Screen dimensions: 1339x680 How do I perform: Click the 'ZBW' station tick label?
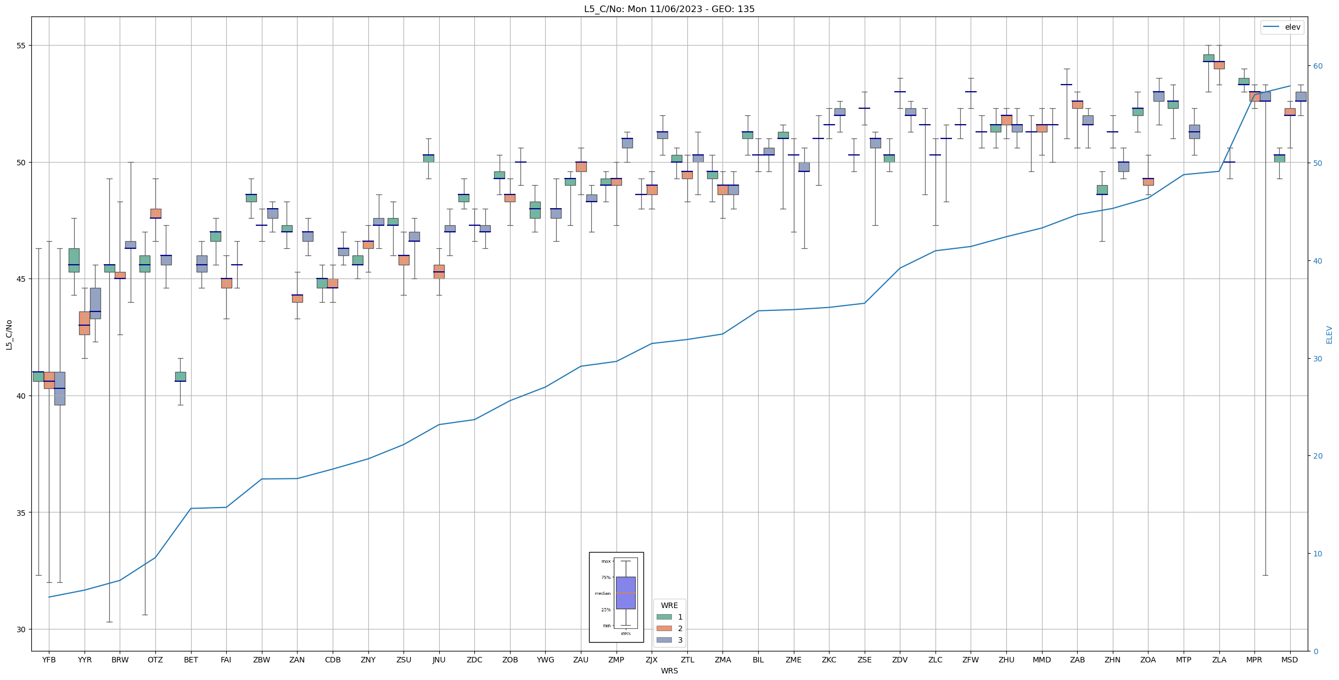[262, 660]
